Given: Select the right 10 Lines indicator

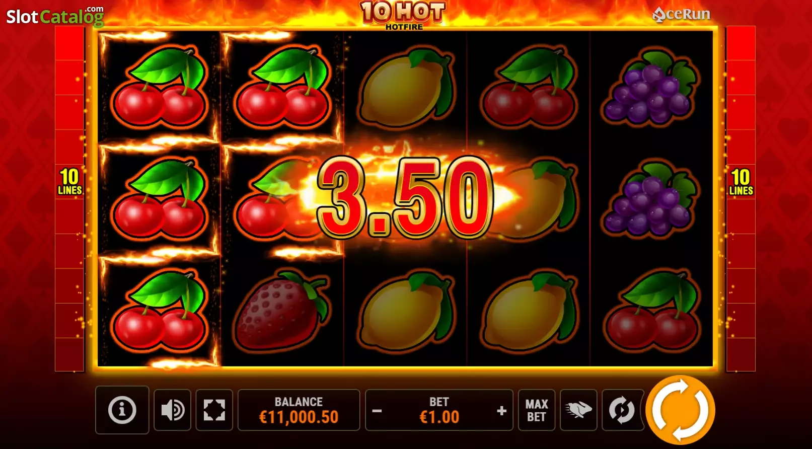Looking at the screenshot, I should pos(741,182).
